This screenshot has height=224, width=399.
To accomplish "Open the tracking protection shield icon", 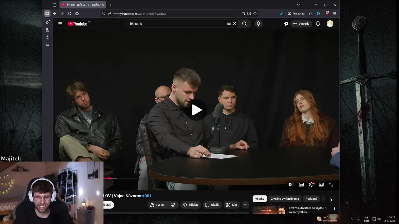I will [x=104, y=14].
